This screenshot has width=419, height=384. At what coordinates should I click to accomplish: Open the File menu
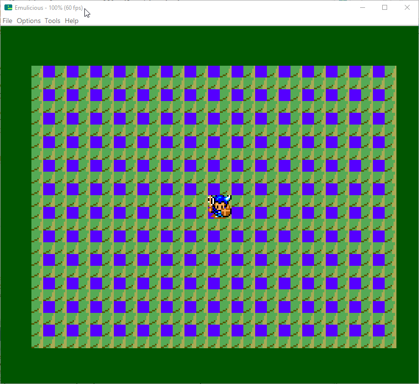tap(7, 21)
